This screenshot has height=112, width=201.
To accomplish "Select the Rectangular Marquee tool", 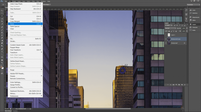I will (x=2, y=13).
